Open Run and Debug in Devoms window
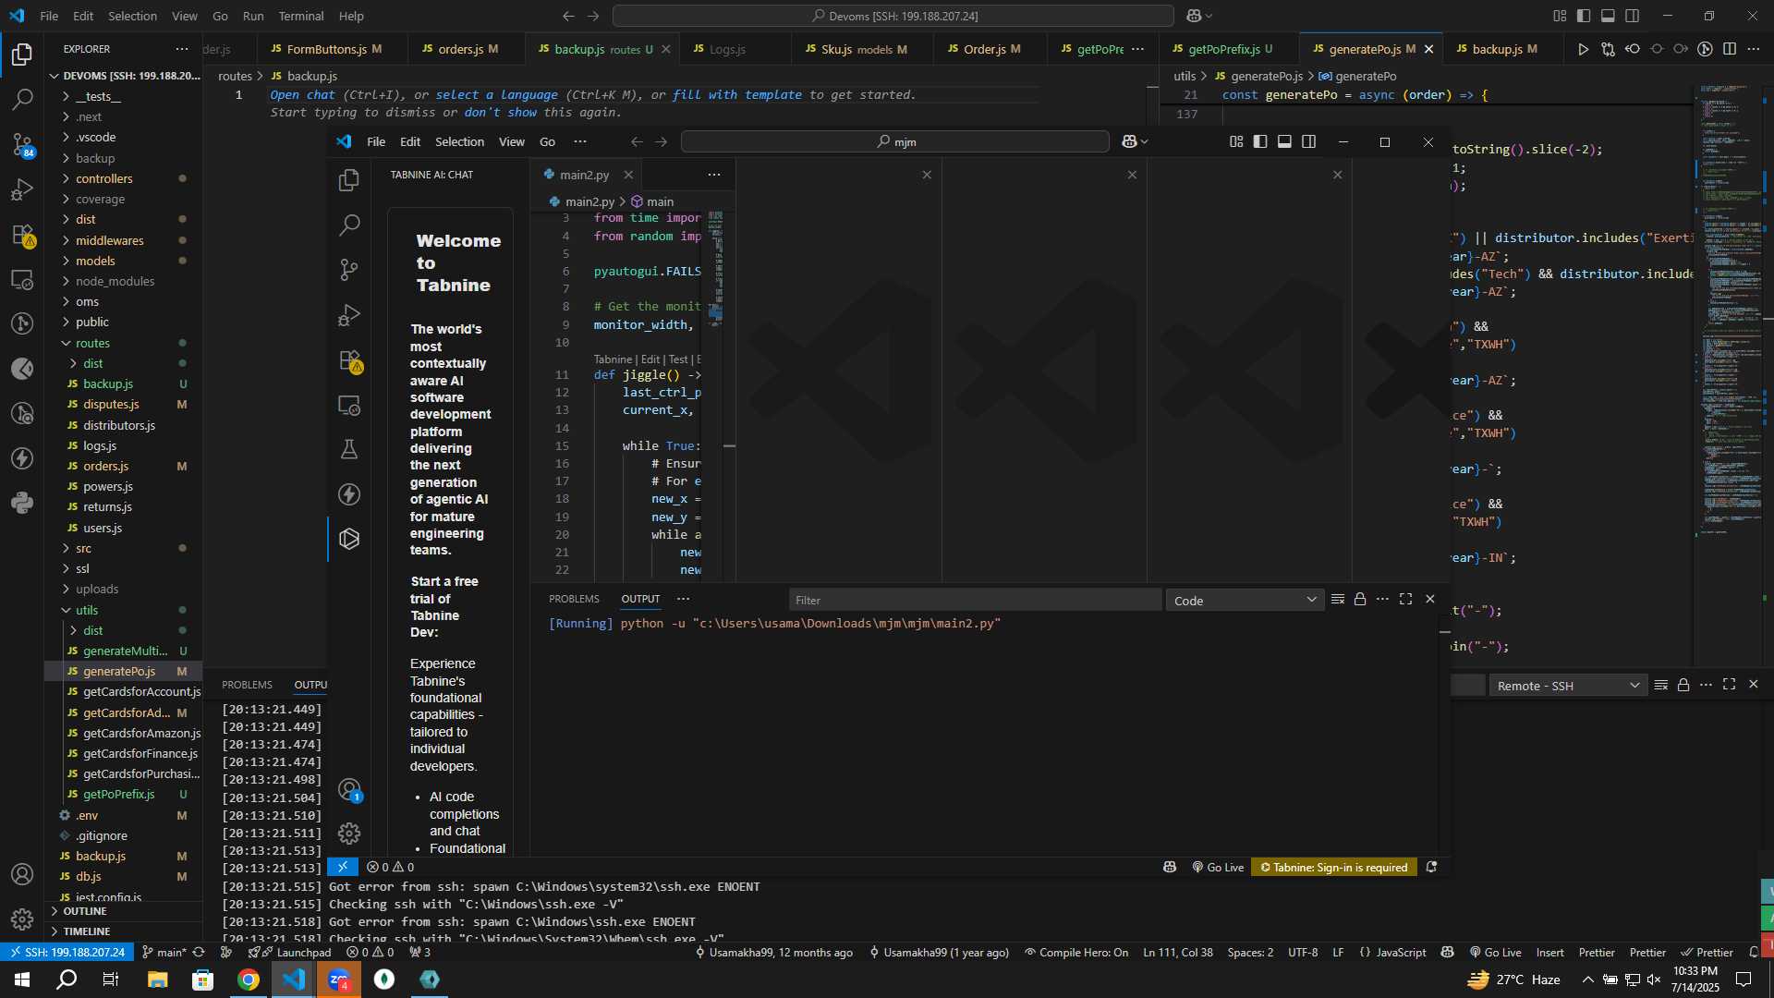The image size is (1774, 998). pyautogui.click(x=22, y=189)
